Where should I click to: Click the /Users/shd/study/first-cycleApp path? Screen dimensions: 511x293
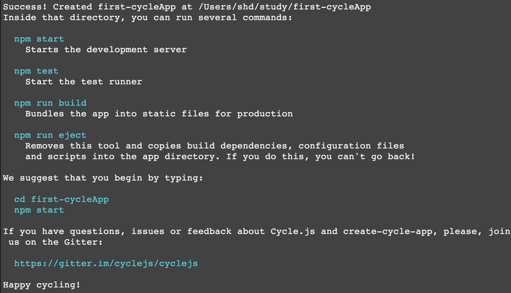point(282,7)
